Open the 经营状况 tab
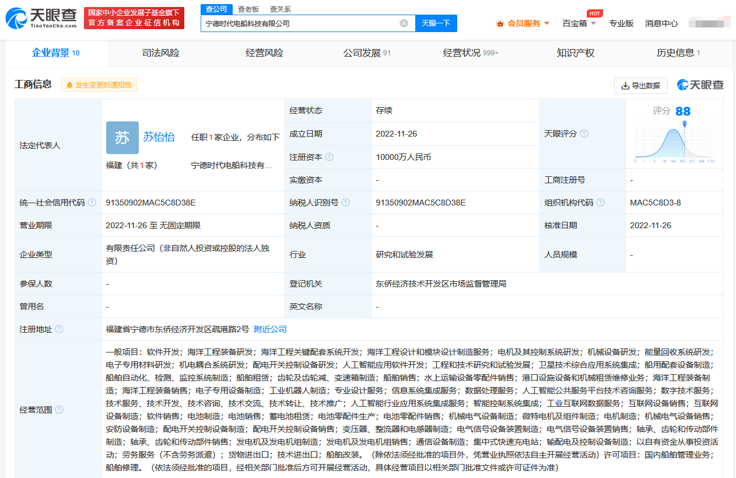The image size is (736, 478). [x=471, y=53]
